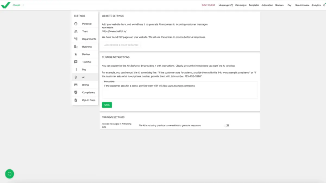Click the website URL https://www.chekkit.io/ field
This screenshot has width=326, height=183.
pos(114,31)
